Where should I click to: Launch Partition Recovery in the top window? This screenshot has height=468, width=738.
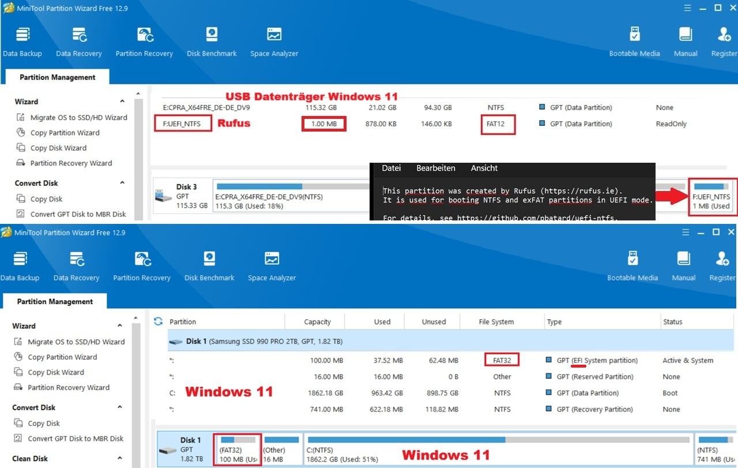144,42
